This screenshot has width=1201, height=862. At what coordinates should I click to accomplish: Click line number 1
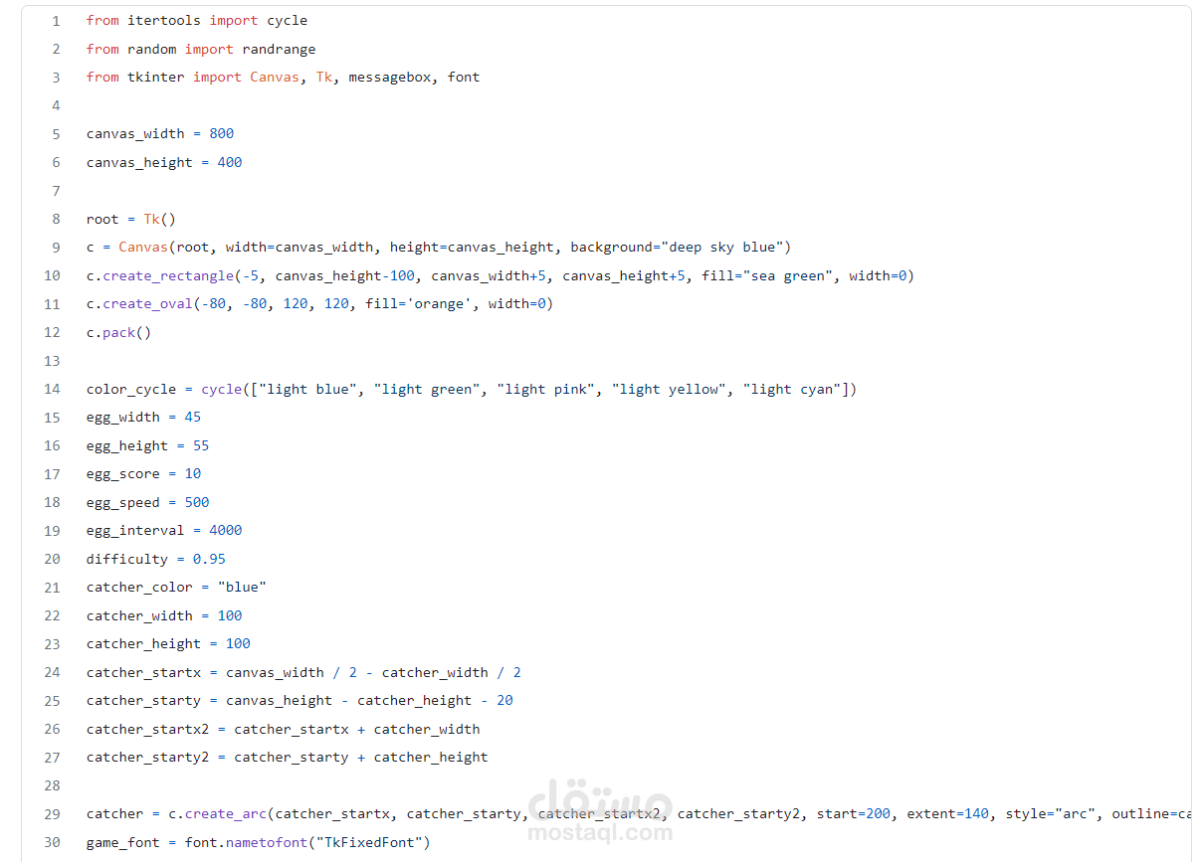(56, 20)
